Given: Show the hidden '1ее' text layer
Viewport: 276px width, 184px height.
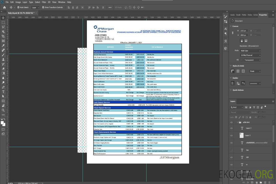Looking at the screenshot, I should 232,150.
